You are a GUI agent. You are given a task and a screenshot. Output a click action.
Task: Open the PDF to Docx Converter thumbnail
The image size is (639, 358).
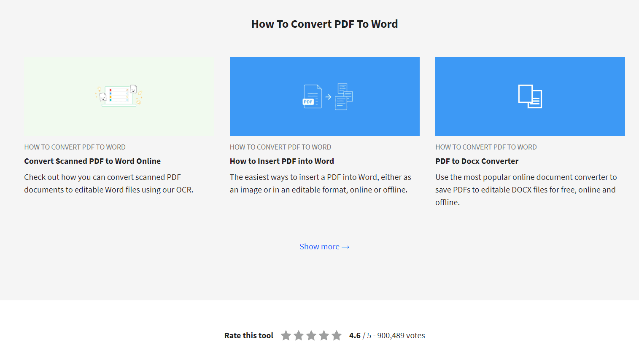point(530,96)
